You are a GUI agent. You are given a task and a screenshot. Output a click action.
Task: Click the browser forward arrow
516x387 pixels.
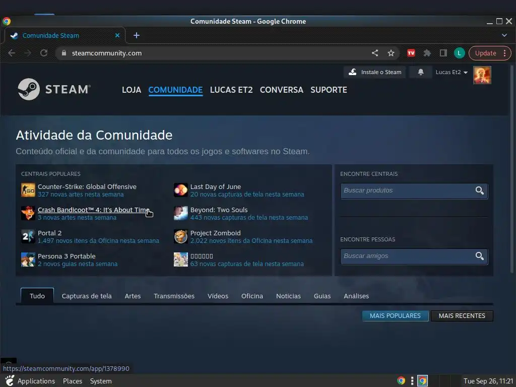28,53
